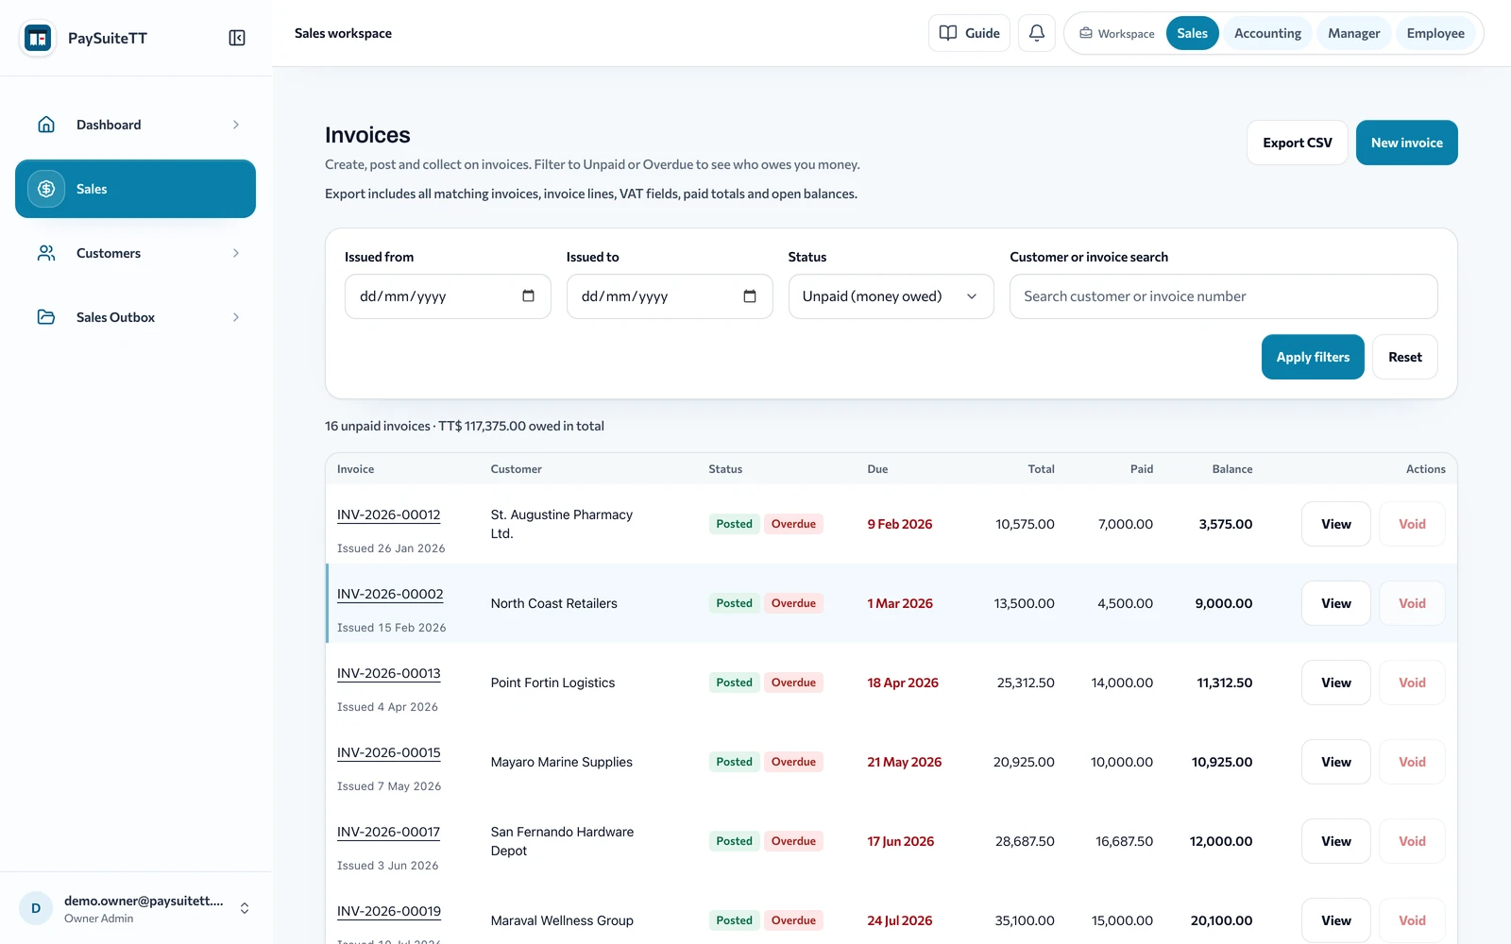This screenshot has height=944, width=1511.
Task: Click the Sales Outbox folder icon
Action: [46, 317]
